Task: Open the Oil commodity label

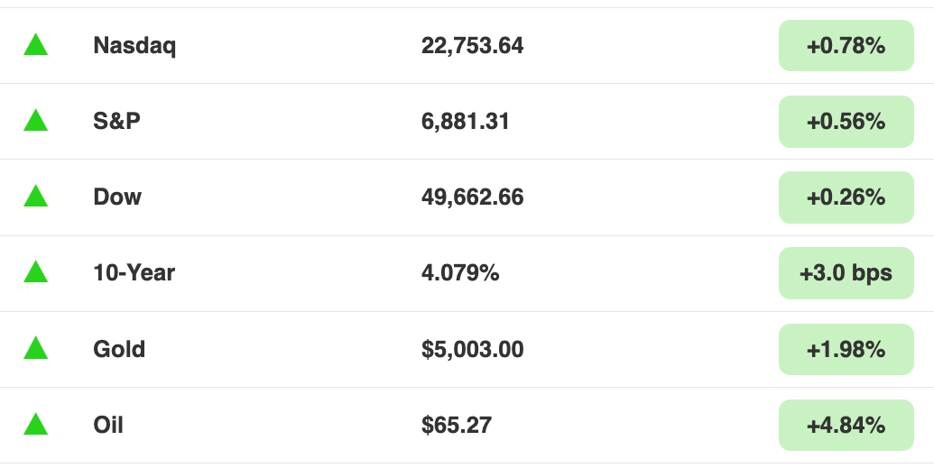Action: point(108,425)
